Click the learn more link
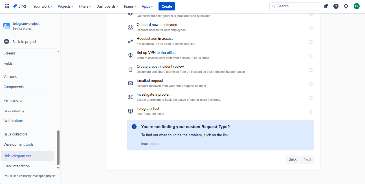The height and width of the screenshot is (184, 365). tap(150, 144)
